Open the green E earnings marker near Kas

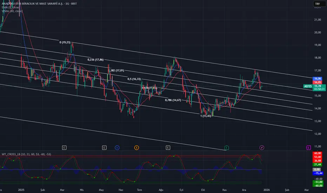(x=227, y=148)
